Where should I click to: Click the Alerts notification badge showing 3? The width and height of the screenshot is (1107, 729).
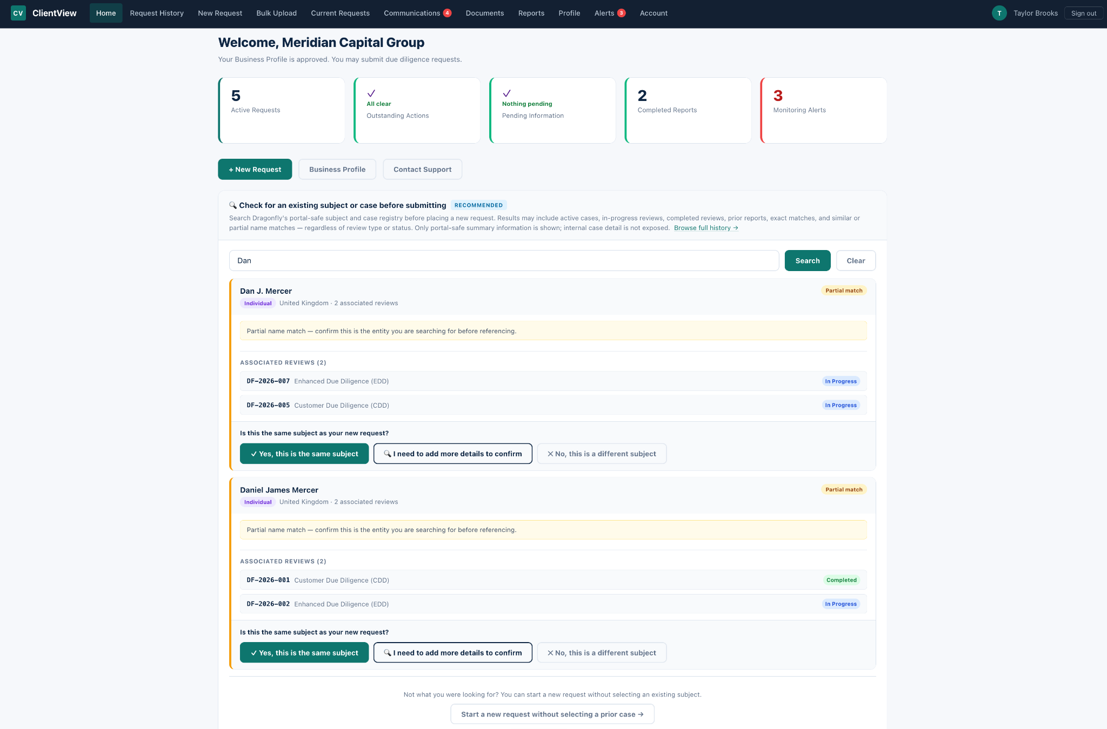coord(622,13)
